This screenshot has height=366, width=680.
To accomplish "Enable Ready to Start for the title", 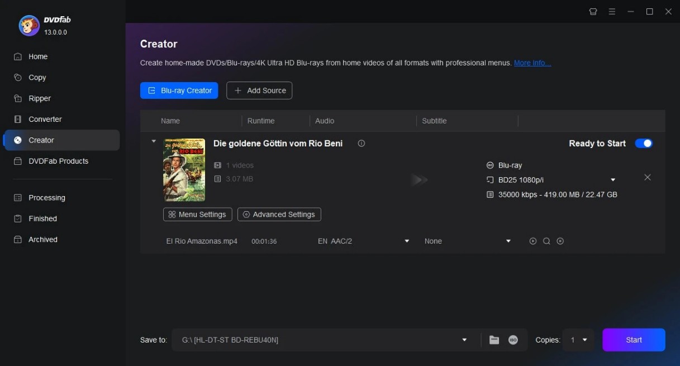I will point(644,144).
